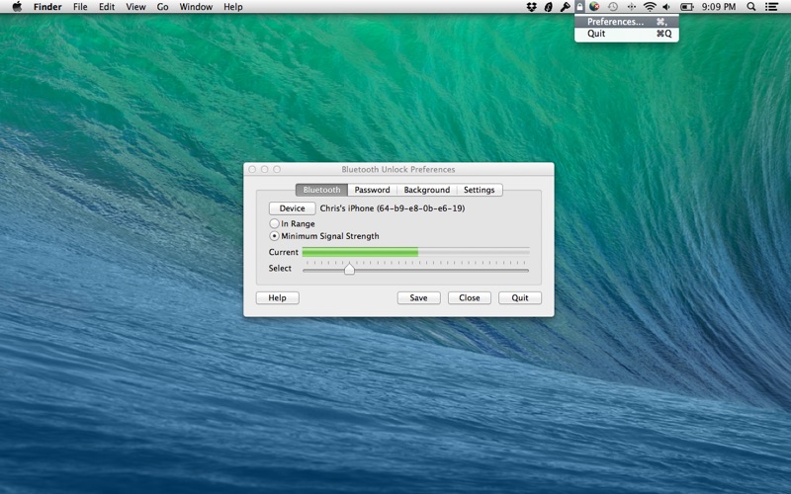Viewport: 791px width, 494px height.
Task: Select the In Range radio button
Action: pyautogui.click(x=275, y=223)
